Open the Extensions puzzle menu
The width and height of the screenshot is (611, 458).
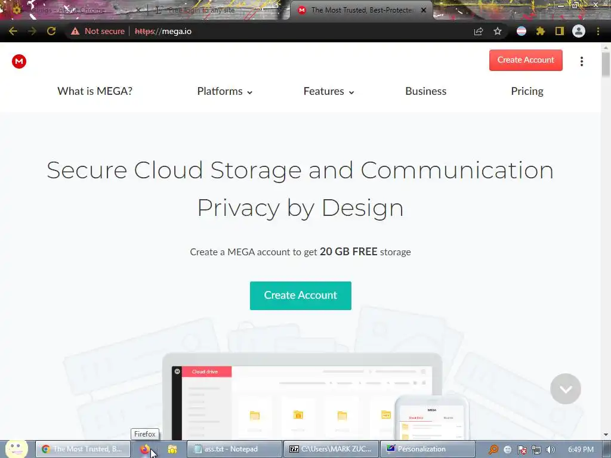click(541, 31)
